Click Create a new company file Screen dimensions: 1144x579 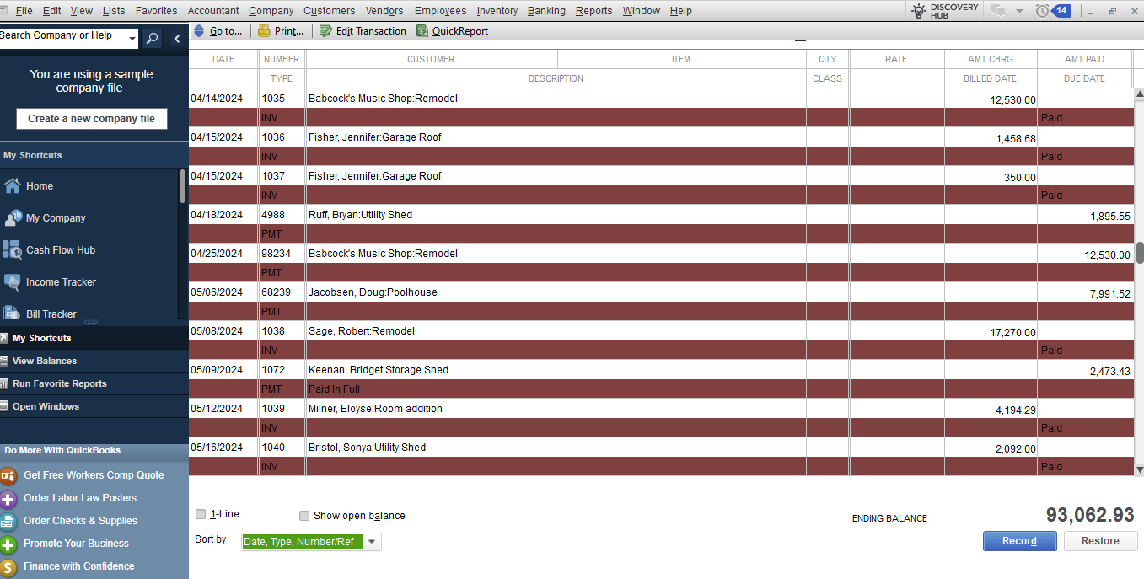(91, 119)
